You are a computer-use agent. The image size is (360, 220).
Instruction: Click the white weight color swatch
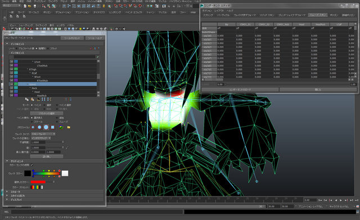65,173
